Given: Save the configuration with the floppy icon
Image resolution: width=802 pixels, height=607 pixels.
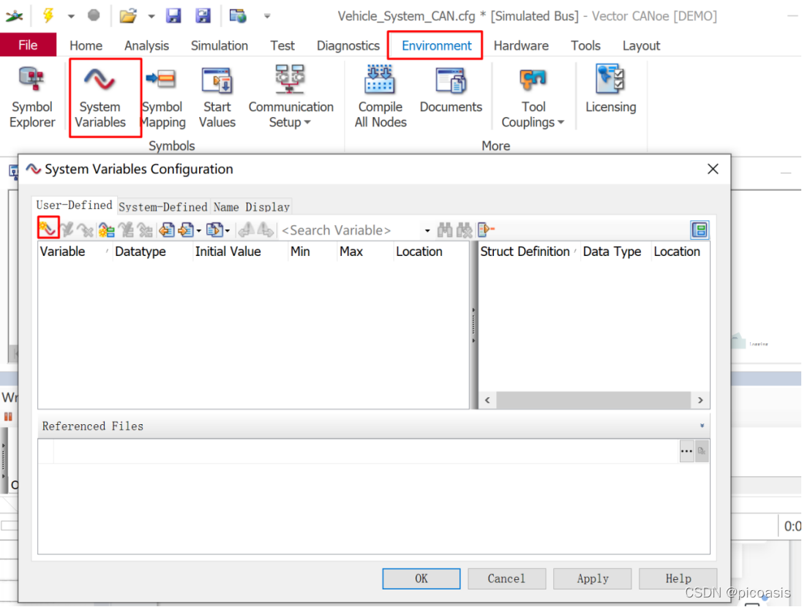Looking at the screenshot, I should pos(173,16).
